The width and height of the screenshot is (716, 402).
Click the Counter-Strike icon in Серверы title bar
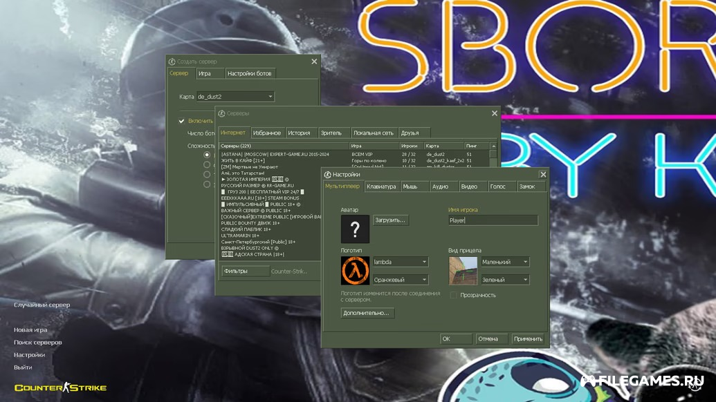point(221,113)
